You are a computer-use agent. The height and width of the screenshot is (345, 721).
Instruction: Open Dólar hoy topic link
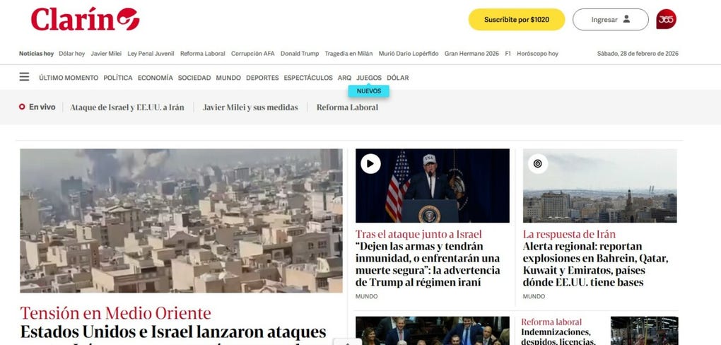71,53
